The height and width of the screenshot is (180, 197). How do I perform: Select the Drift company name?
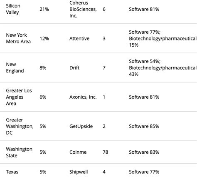(x=74, y=67)
